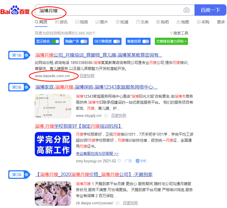
Task: Go to the 贴吧 tab
Action: pyautogui.click(x=163, y=22)
